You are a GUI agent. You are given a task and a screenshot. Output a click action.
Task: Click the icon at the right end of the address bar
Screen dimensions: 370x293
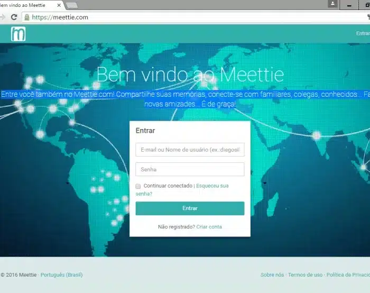coord(368,17)
